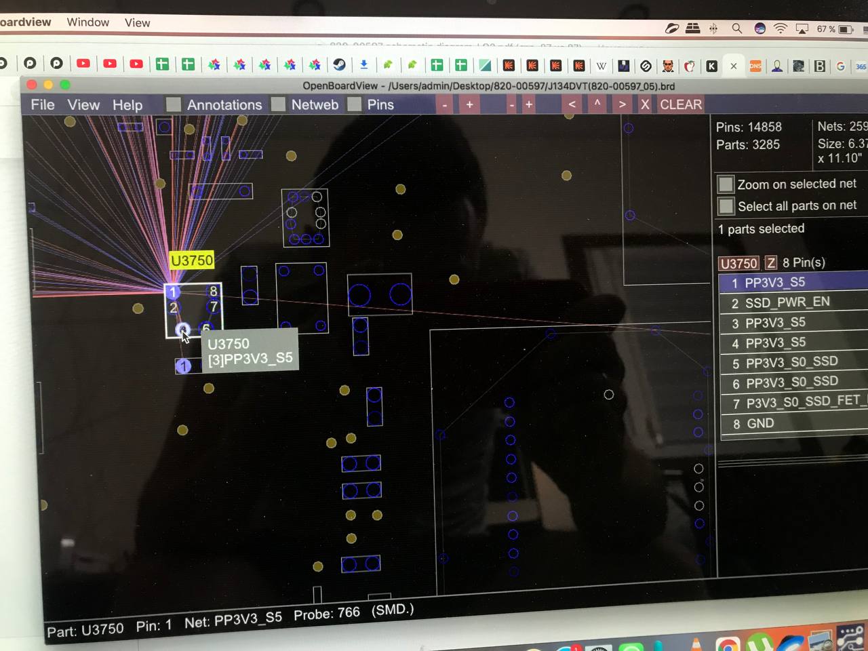Open the Bluetooth menu bar icon
Viewport: 868px width, 651px height.
(x=713, y=28)
